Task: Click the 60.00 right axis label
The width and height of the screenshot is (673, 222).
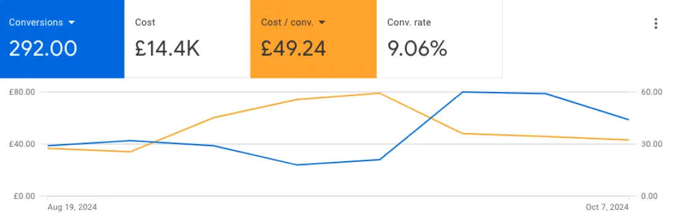Action: pyautogui.click(x=652, y=92)
